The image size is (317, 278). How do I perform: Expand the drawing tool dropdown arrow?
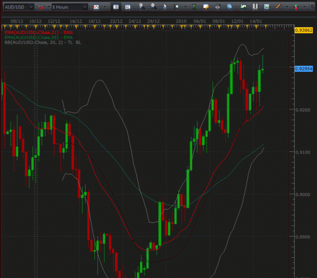pyautogui.click(x=287, y=7)
